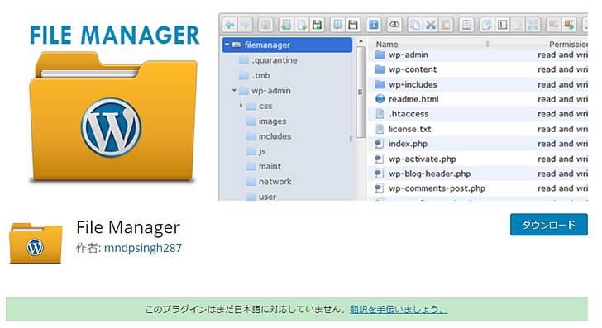
Task: Click the Resize image toolbar icon
Action: (533, 26)
